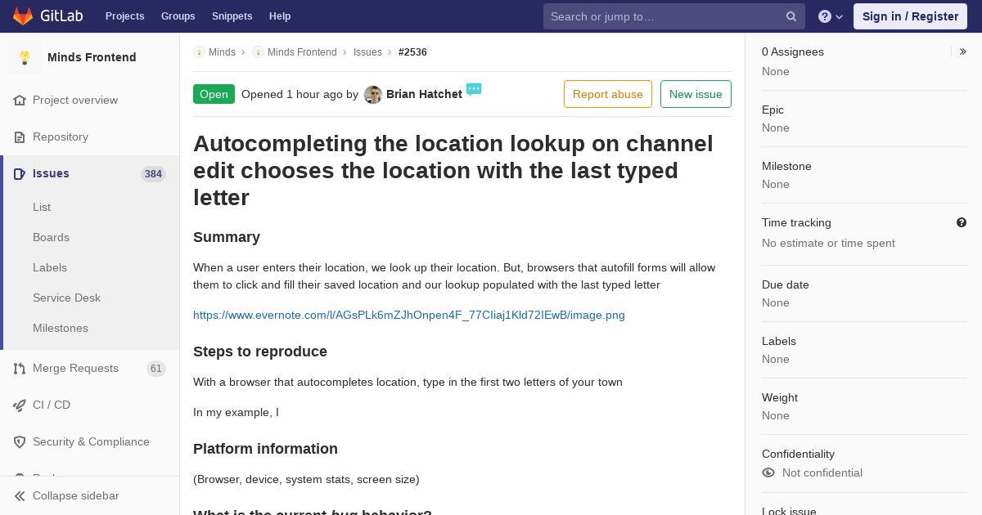Click the Issues sidebar icon
This screenshot has height=515, width=982.
tap(20, 173)
